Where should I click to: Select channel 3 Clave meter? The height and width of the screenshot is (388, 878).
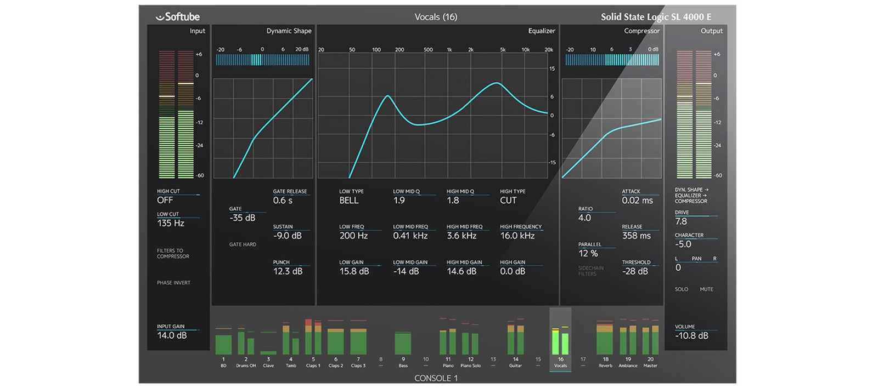268,342
